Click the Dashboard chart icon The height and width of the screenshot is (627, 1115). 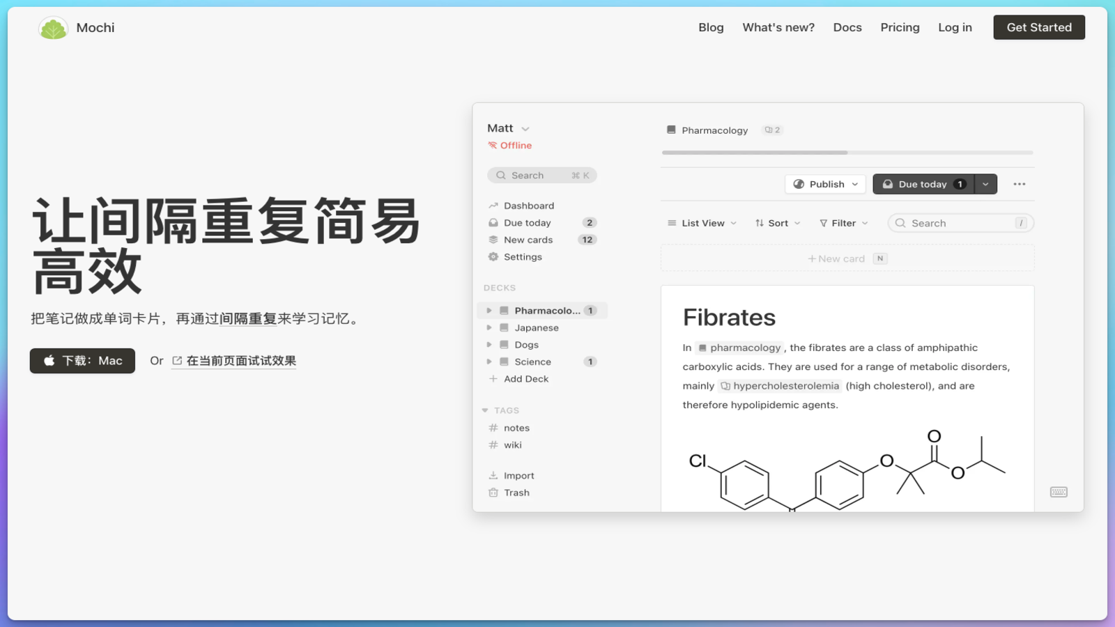(x=493, y=206)
